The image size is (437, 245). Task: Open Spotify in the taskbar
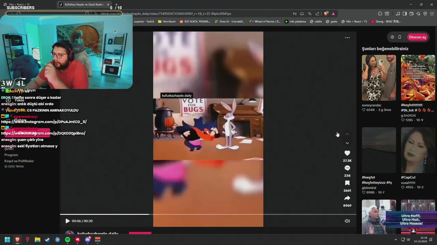tap(68, 240)
